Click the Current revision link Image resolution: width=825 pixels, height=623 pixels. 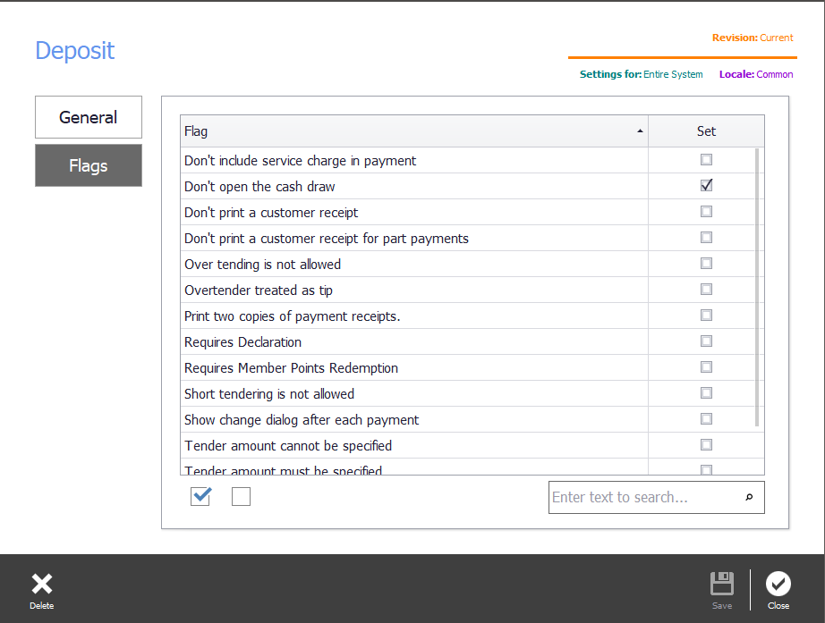[776, 38]
